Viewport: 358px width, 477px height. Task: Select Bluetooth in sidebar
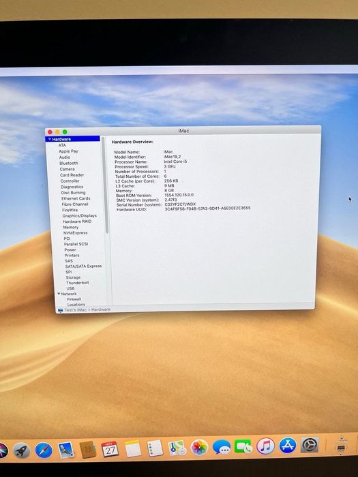[69, 163]
